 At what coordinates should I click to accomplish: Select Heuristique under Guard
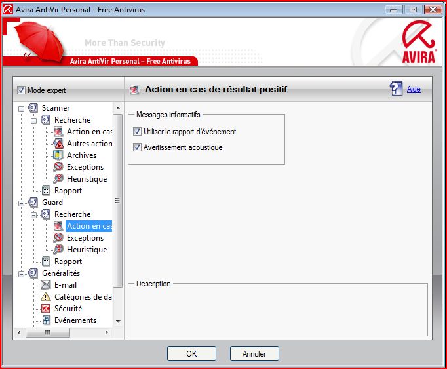87,250
